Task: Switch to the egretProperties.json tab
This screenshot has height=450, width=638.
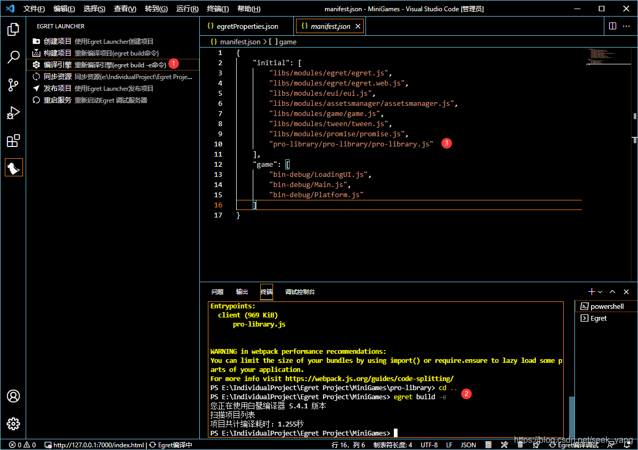Action: click(x=247, y=26)
